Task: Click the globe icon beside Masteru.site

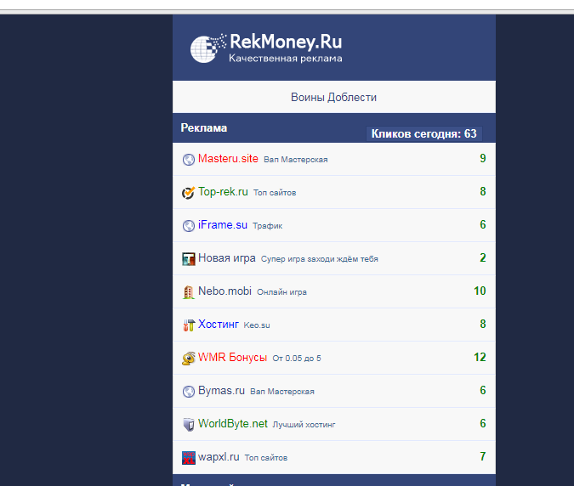Action: 189,159
